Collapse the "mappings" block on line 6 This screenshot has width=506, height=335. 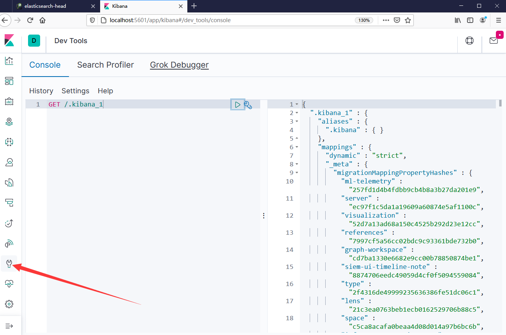[x=297, y=147]
